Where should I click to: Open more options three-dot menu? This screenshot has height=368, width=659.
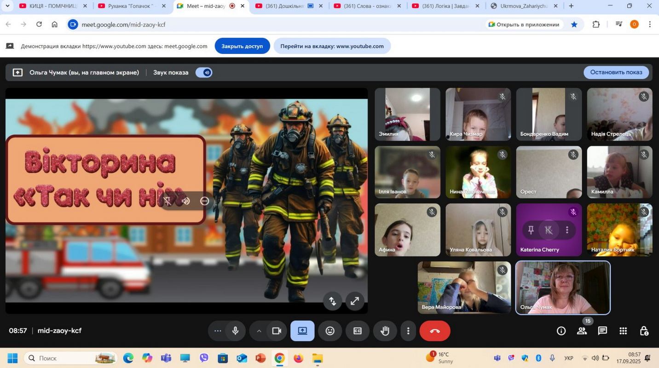(408, 331)
